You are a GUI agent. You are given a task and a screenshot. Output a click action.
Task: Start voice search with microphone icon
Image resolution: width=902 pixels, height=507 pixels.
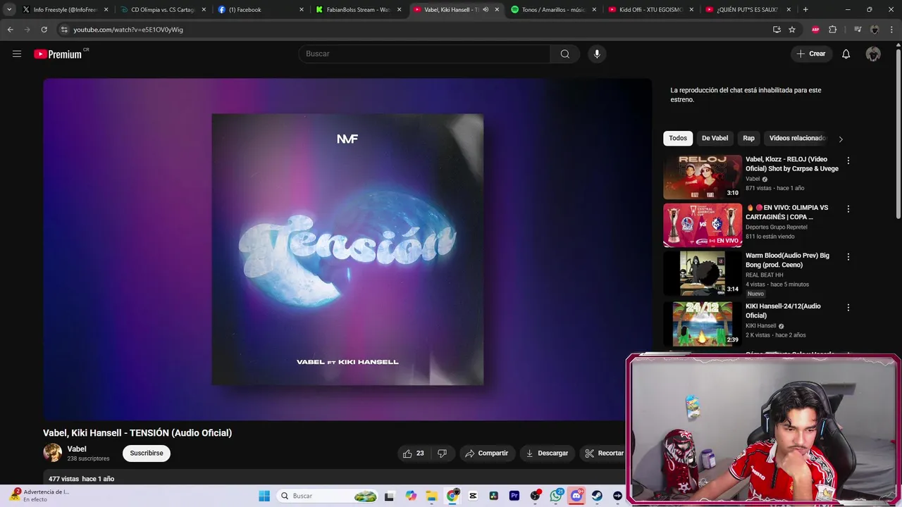click(597, 54)
